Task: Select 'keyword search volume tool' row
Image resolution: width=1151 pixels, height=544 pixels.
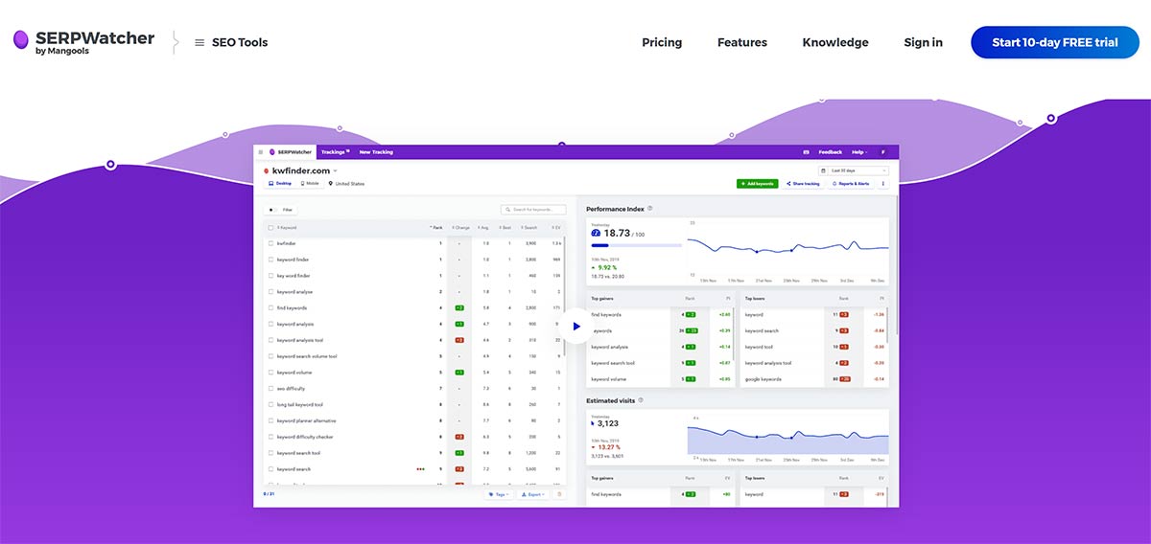Action: pyautogui.click(x=307, y=356)
